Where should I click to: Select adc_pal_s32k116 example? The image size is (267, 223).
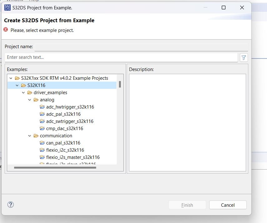(x=63, y=114)
